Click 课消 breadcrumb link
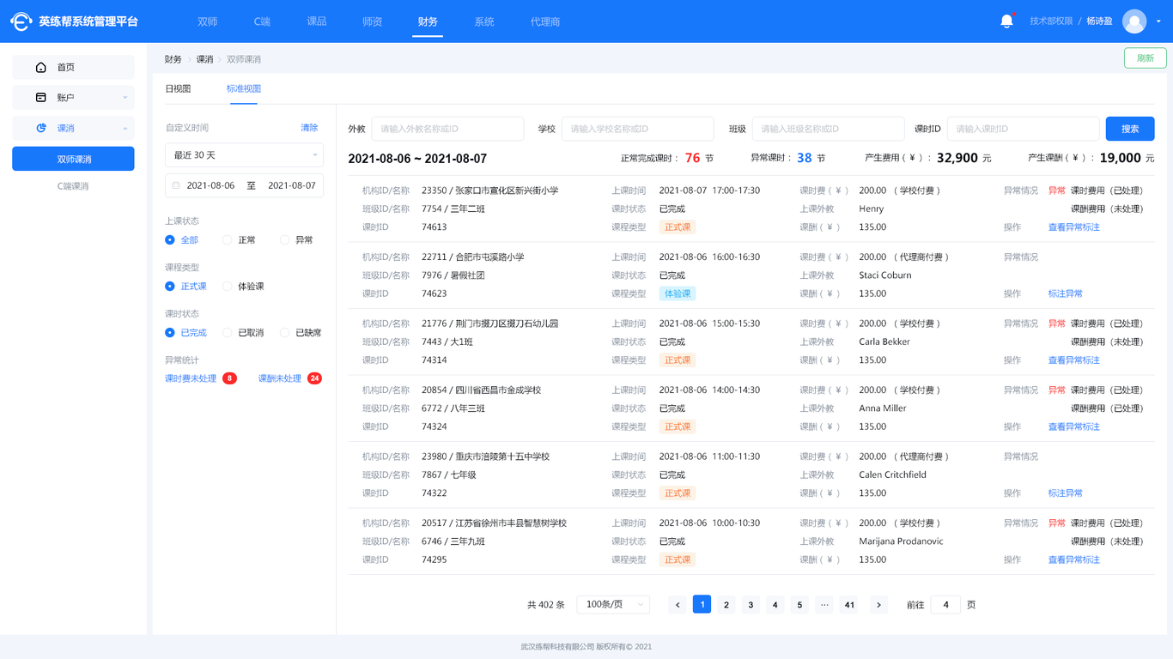Viewport: 1173px width, 659px height. [x=204, y=59]
